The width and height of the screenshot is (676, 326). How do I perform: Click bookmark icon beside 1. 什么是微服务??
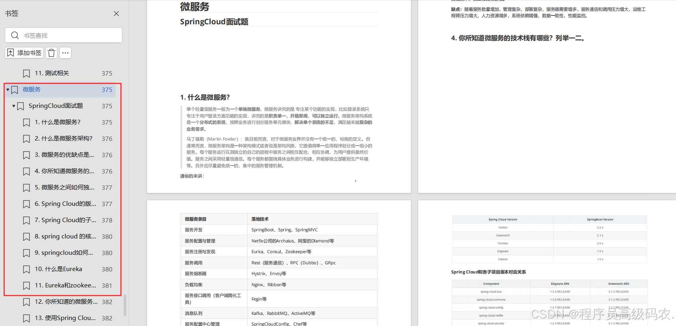26,123
